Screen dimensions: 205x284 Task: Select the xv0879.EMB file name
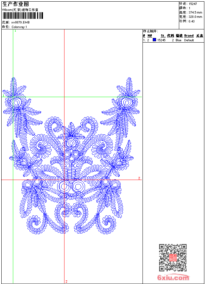pyautogui.click(x=20, y=22)
